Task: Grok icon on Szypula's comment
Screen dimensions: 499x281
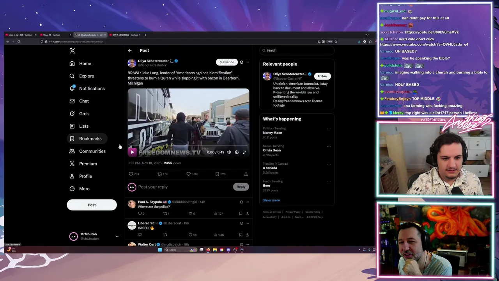Action: click(x=241, y=202)
